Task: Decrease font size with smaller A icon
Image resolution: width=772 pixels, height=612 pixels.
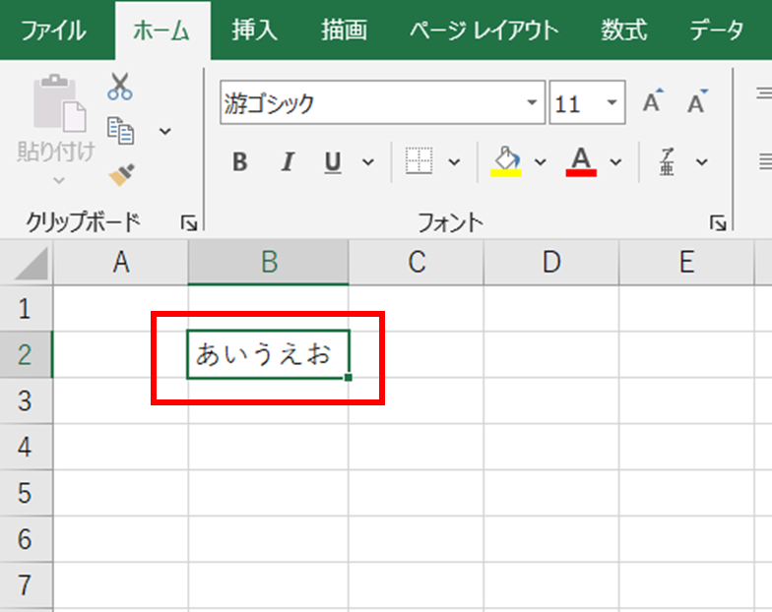Action: [697, 102]
